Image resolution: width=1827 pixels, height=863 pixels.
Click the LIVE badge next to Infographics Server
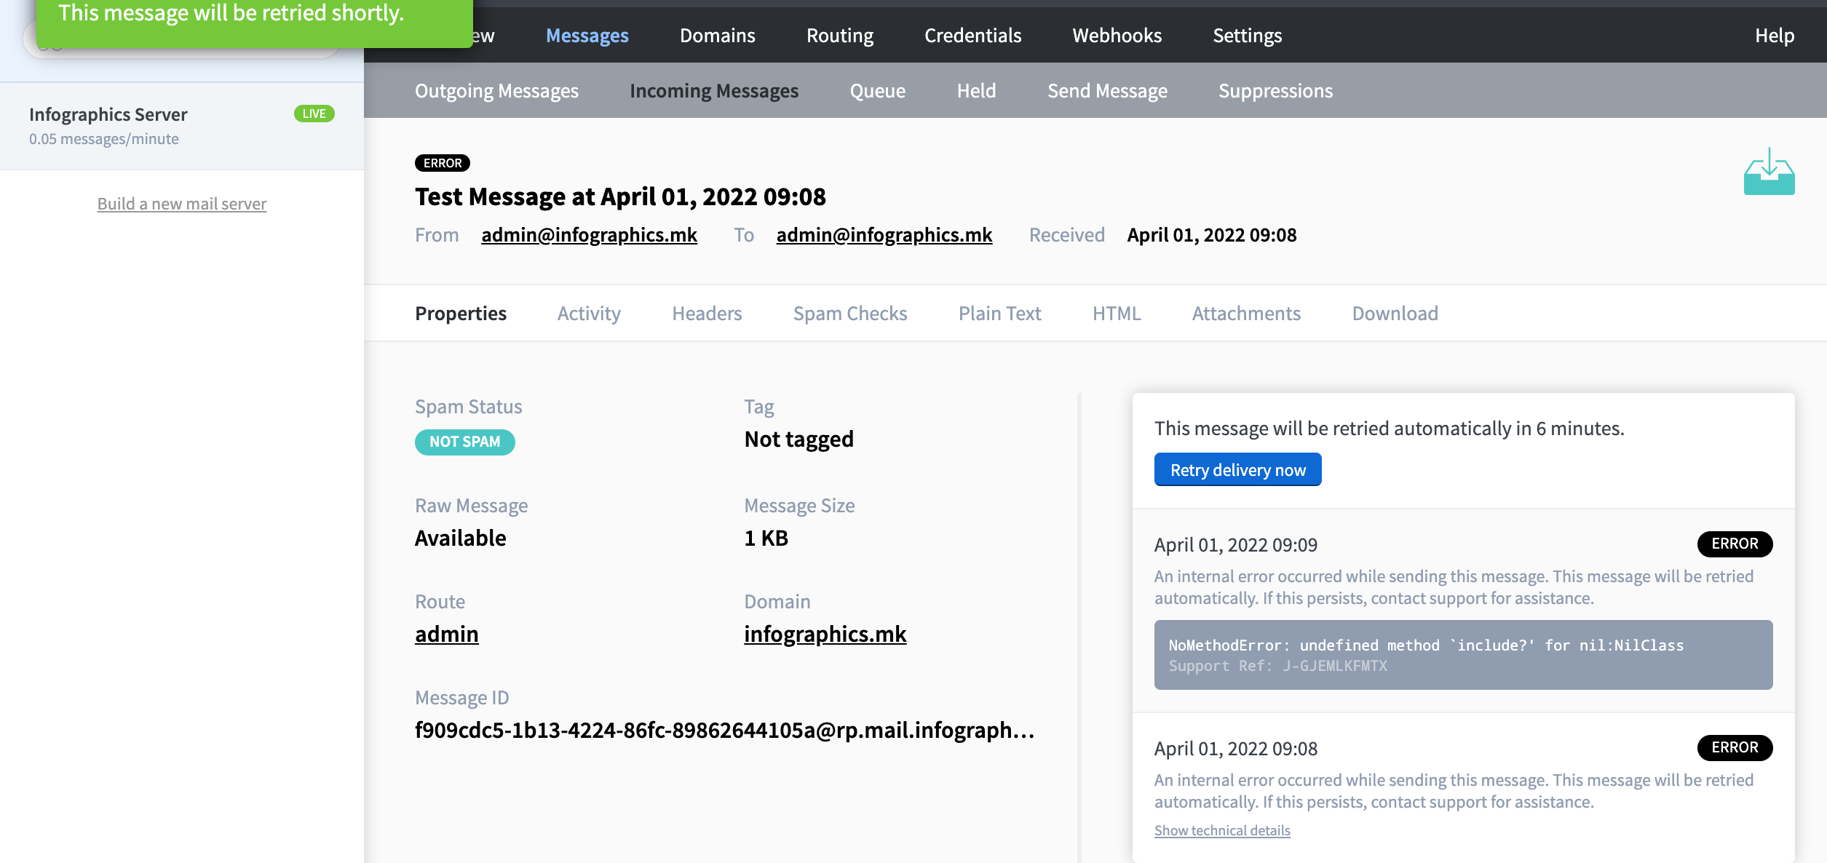[314, 114]
